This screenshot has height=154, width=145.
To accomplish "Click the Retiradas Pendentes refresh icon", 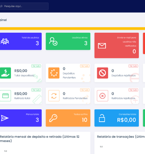I will 54,96.
